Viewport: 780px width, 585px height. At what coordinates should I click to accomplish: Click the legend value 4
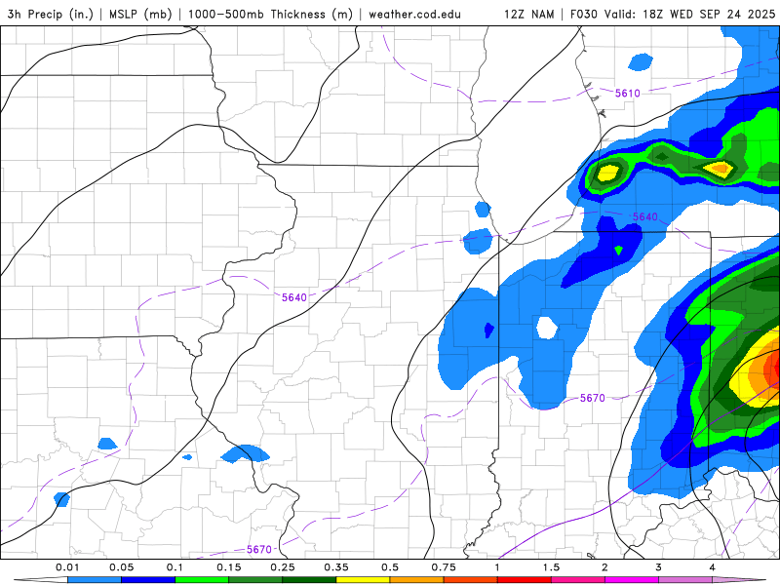click(713, 567)
